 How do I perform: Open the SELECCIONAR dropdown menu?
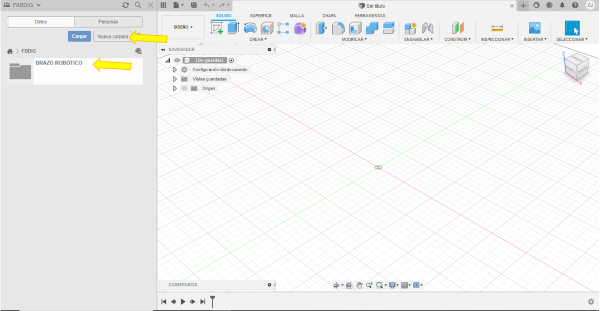click(x=572, y=39)
